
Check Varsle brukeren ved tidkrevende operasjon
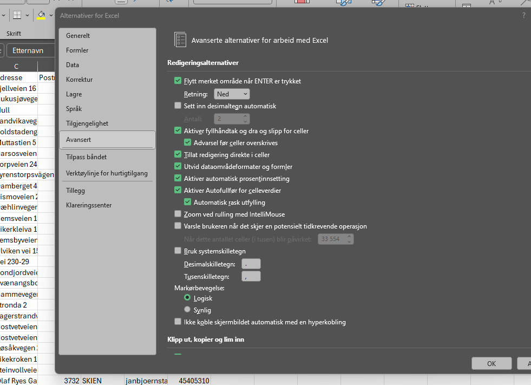[178, 226]
